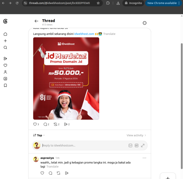This screenshot has height=179, width=183.
Task: Like asprastyo's comment
Action: [x=42, y=173]
